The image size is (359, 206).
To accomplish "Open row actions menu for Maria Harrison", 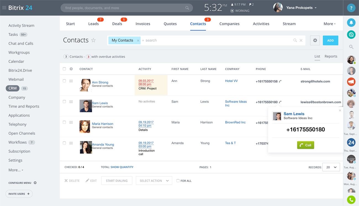I will [71, 122].
